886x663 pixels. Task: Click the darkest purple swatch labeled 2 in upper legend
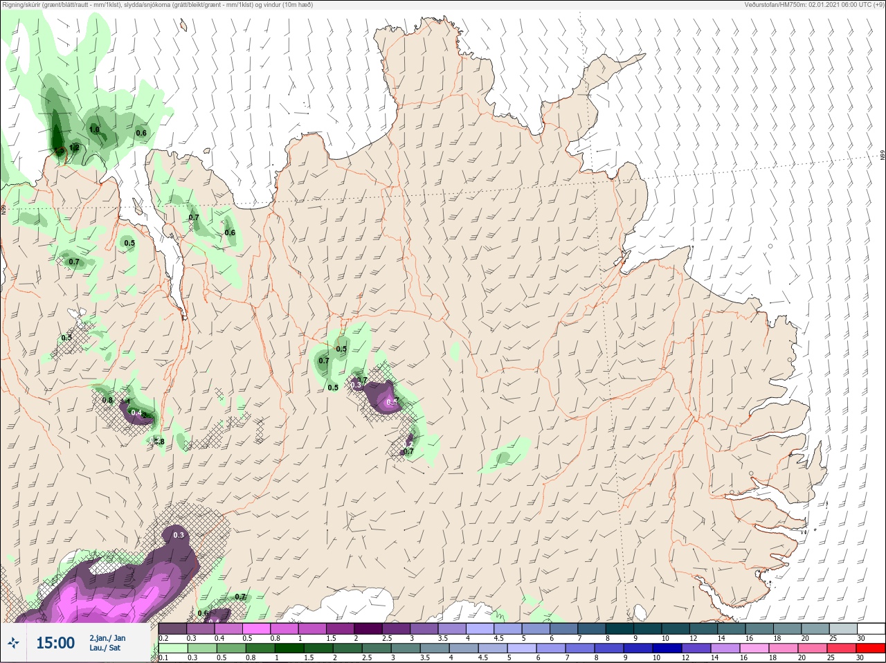point(368,628)
